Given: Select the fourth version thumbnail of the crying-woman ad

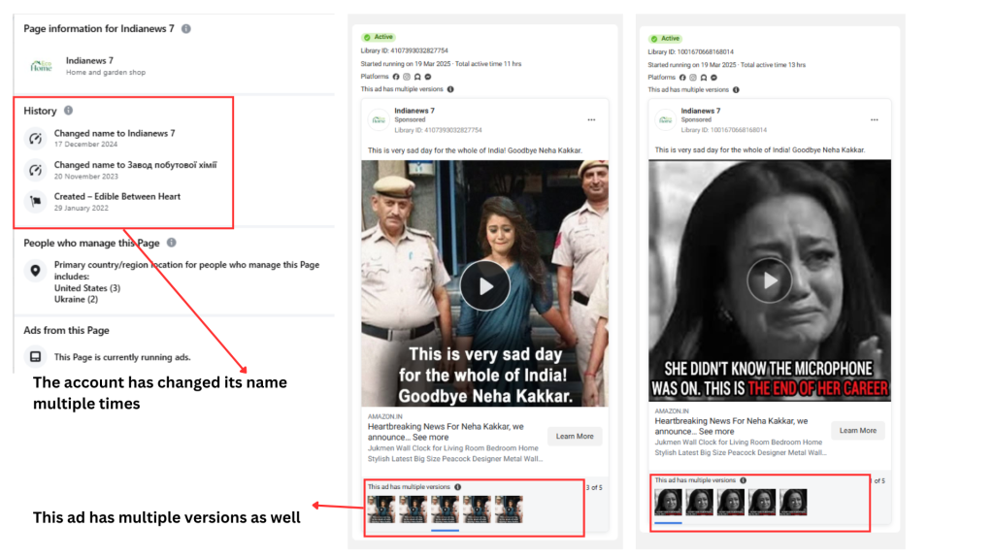Looking at the screenshot, I should click(762, 502).
